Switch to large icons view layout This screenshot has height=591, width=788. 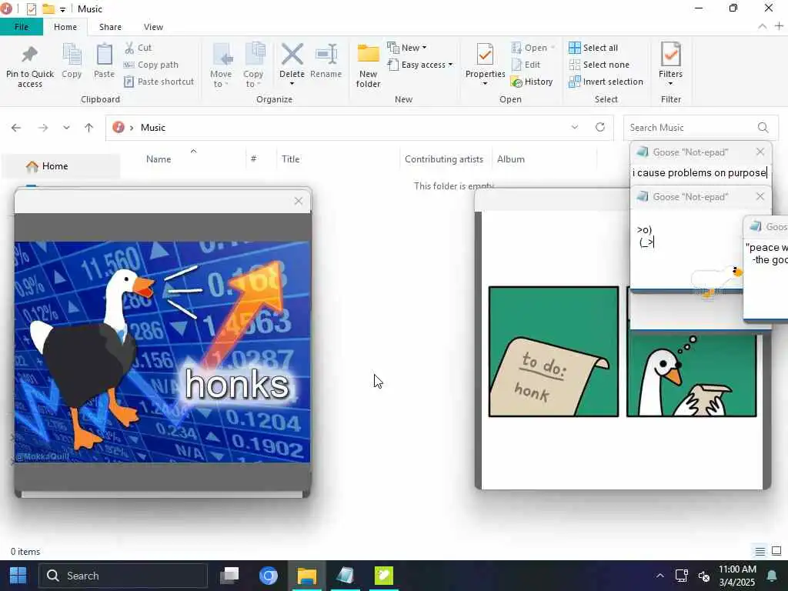coord(777,551)
